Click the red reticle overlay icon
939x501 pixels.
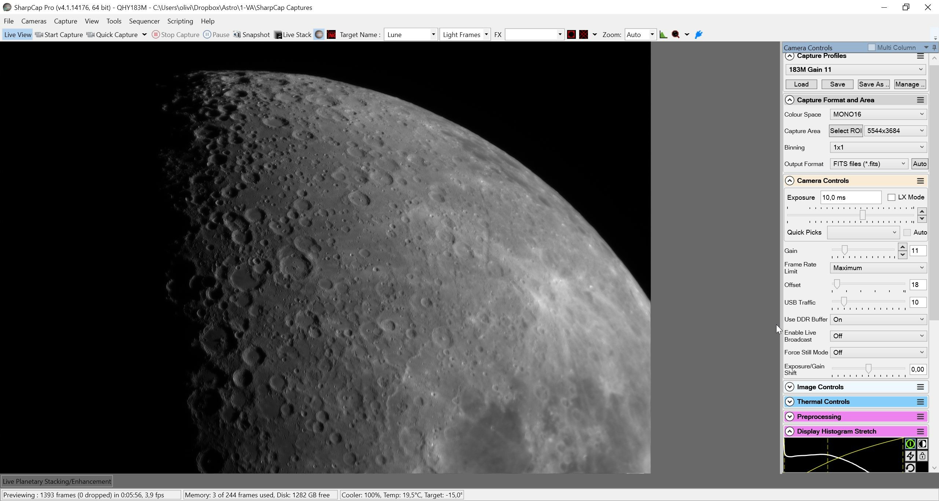571,35
